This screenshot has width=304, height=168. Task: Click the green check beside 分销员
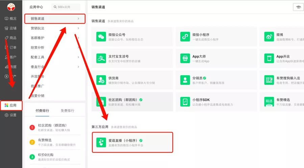[205, 78]
